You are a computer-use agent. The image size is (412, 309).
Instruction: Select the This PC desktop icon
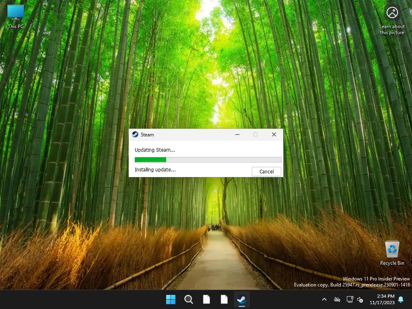click(x=16, y=17)
